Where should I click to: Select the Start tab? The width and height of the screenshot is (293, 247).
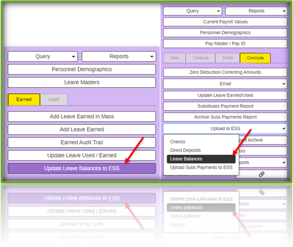point(175,58)
